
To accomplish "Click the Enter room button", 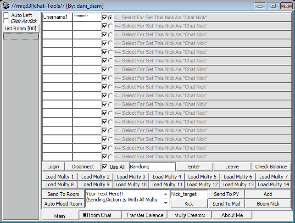I will point(195,167).
